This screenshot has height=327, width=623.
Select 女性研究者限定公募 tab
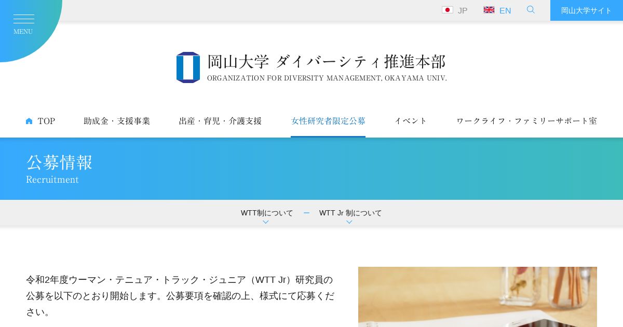click(328, 121)
